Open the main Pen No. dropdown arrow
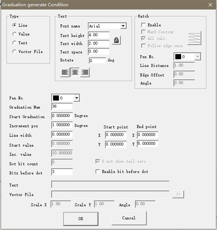The height and width of the screenshot is (230, 217). click(76, 98)
